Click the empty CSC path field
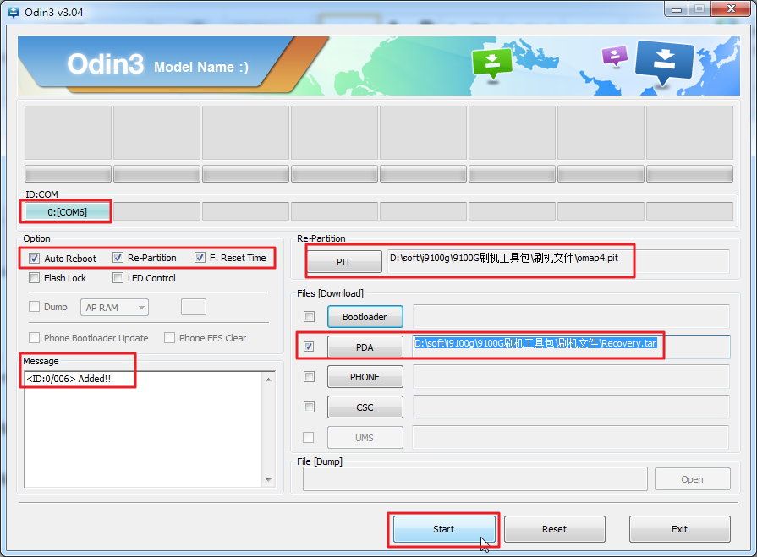 [x=571, y=407]
